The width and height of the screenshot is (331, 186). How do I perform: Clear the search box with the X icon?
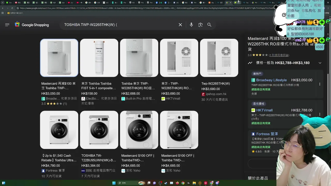[x=180, y=25]
